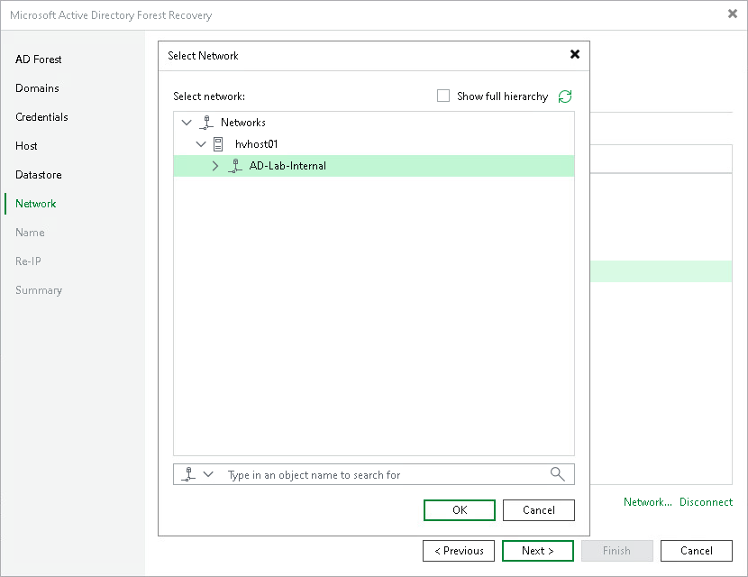The image size is (748, 577).
Task: Go to Domains wizard step
Action: (37, 88)
